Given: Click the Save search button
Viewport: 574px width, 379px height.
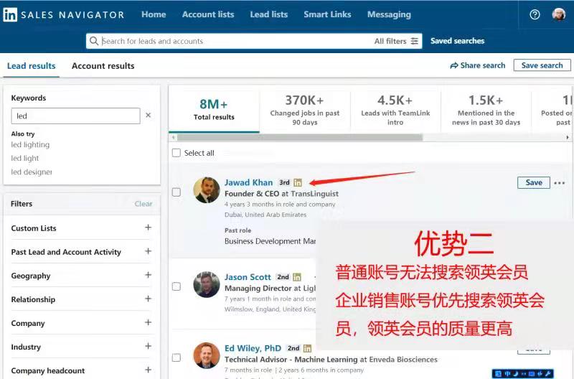Looking at the screenshot, I should [542, 65].
